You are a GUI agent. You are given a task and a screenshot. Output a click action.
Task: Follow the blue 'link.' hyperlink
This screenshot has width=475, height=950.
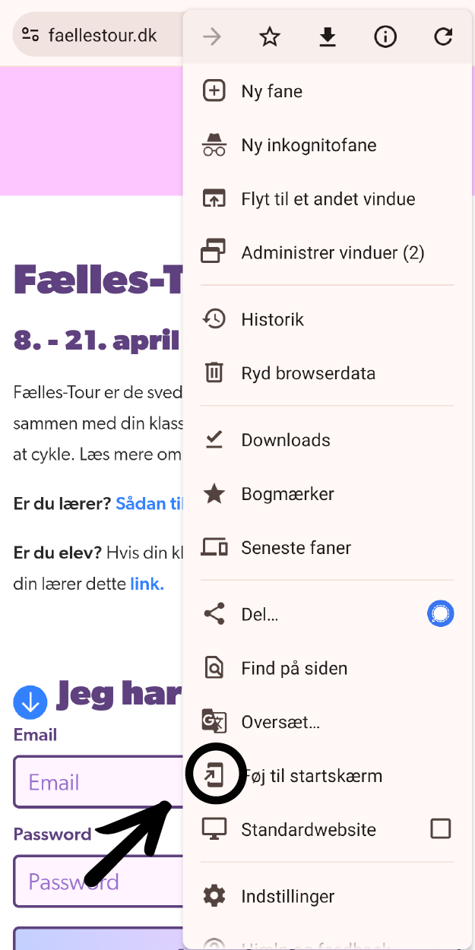click(147, 584)
